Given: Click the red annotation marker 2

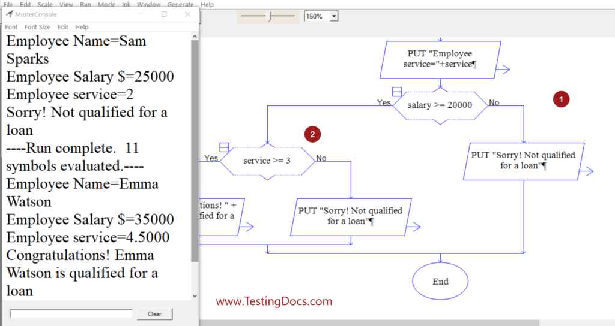Looking at the screenshot, I should (x=312, y=134).
